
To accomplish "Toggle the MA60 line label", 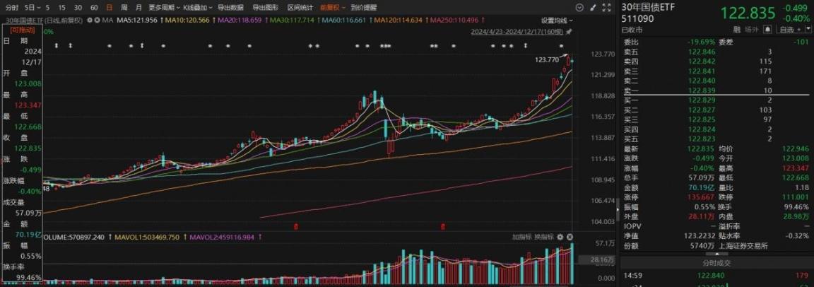I will click(x=343, y=20).
